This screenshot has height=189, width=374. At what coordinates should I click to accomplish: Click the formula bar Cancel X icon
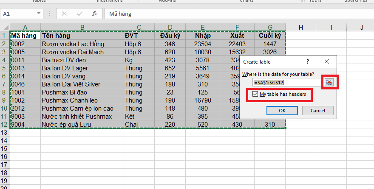64,14
